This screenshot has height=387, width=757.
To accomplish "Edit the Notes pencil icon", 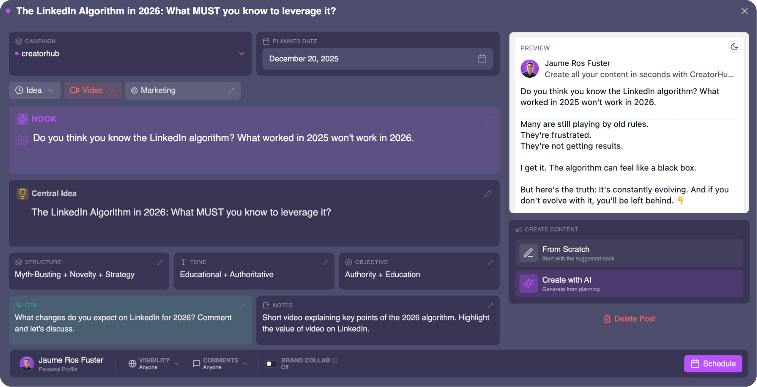I will [490, 305].
